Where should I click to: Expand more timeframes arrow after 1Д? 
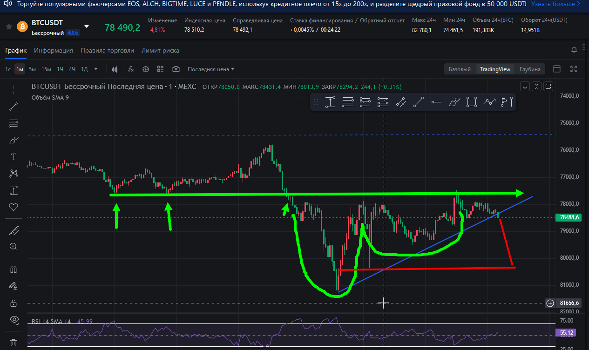tap(96, 69)
